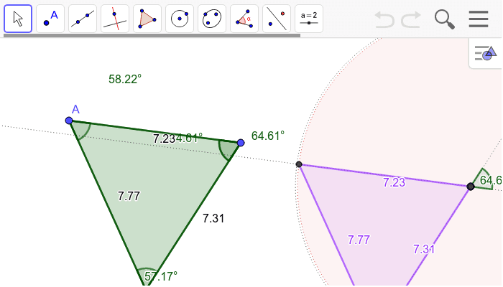Click the Undo arrow
This screenshot has width=503, height=287.
pos(384,19)
